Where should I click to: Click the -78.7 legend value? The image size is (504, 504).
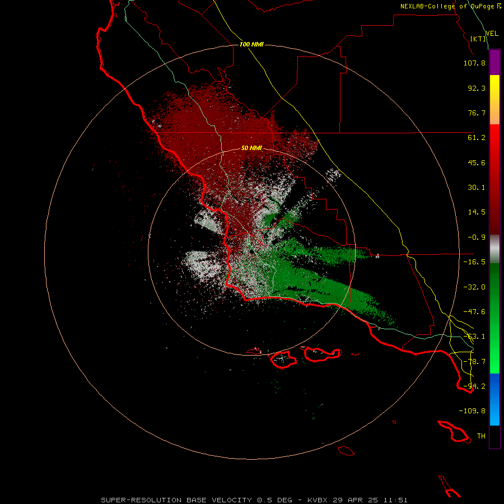(x=474, y=362)
